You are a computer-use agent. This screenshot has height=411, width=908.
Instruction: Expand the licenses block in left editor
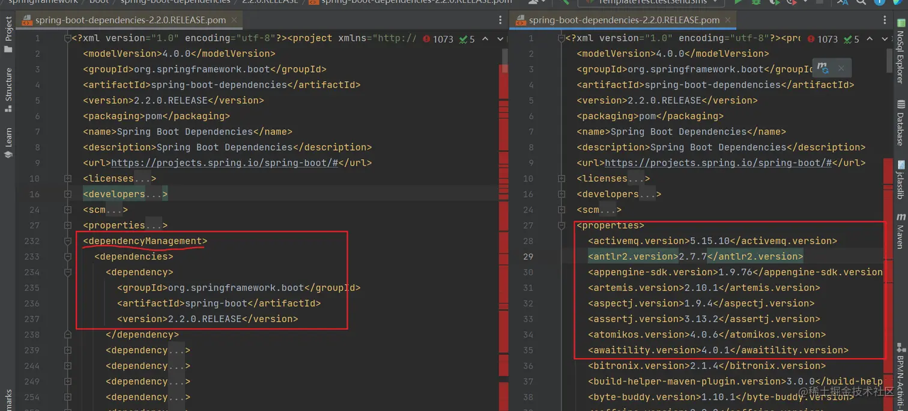pos(68,178)
